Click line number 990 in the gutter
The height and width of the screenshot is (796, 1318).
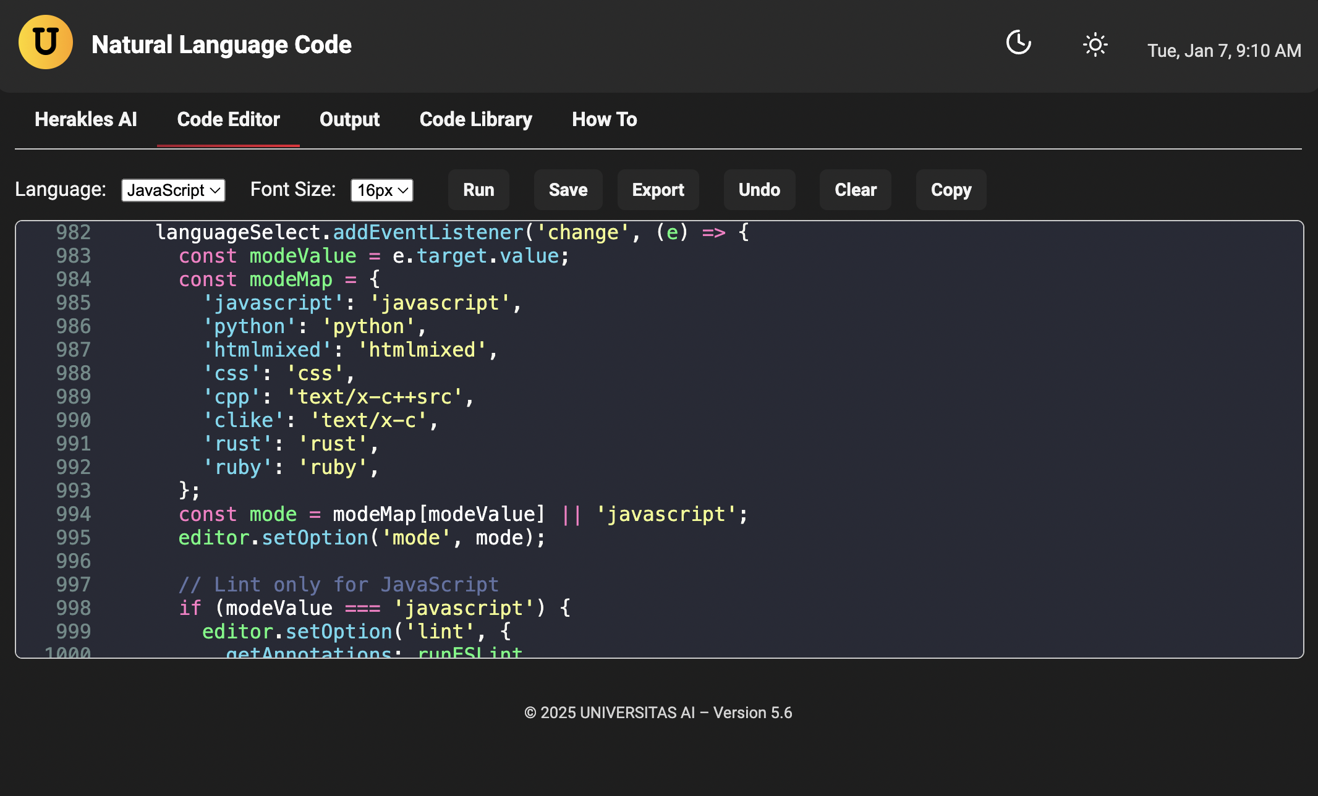74,420
